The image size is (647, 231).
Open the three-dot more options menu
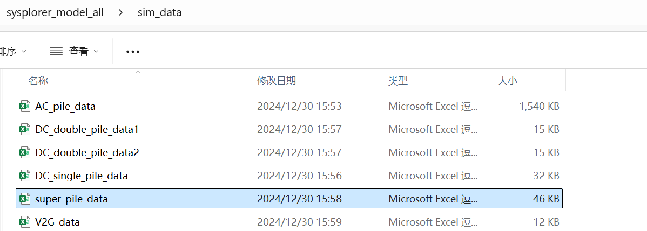(133, 52)
